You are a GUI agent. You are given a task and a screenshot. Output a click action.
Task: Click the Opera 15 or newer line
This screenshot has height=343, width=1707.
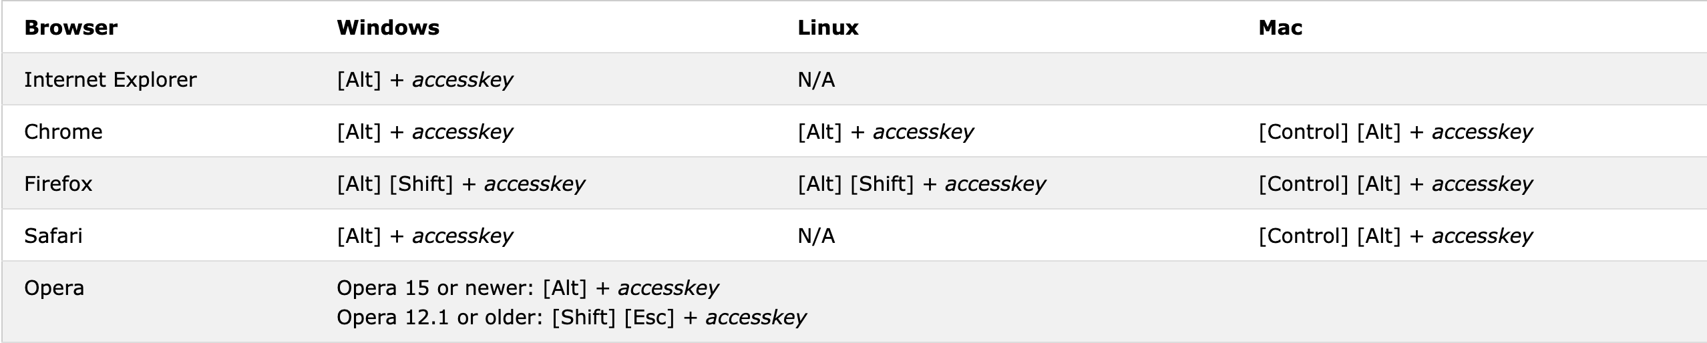[x=528, y=288]
